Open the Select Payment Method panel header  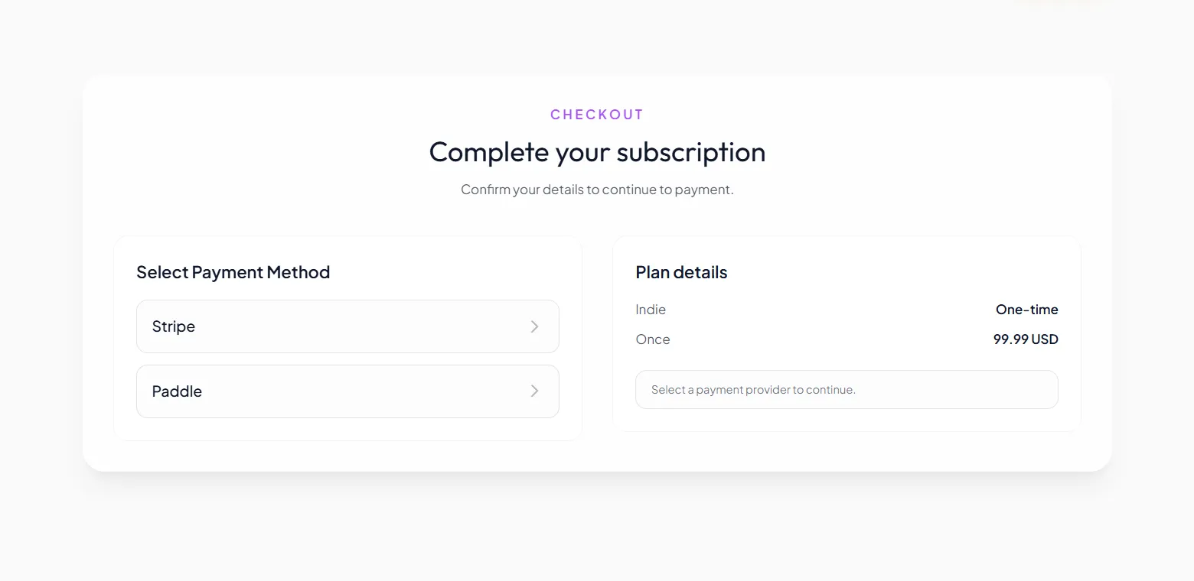(233, 271)
